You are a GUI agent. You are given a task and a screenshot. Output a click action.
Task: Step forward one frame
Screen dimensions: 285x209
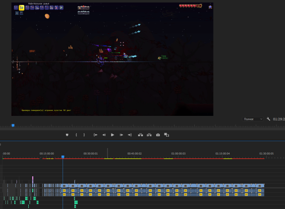[x=121, y=135]
